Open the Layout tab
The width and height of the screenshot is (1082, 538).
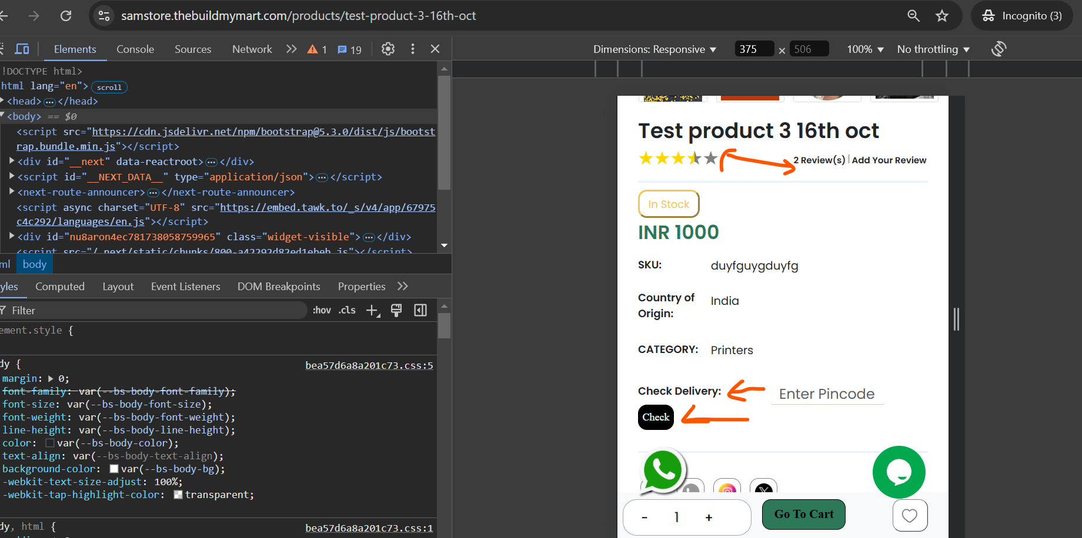tap(118, 287)
